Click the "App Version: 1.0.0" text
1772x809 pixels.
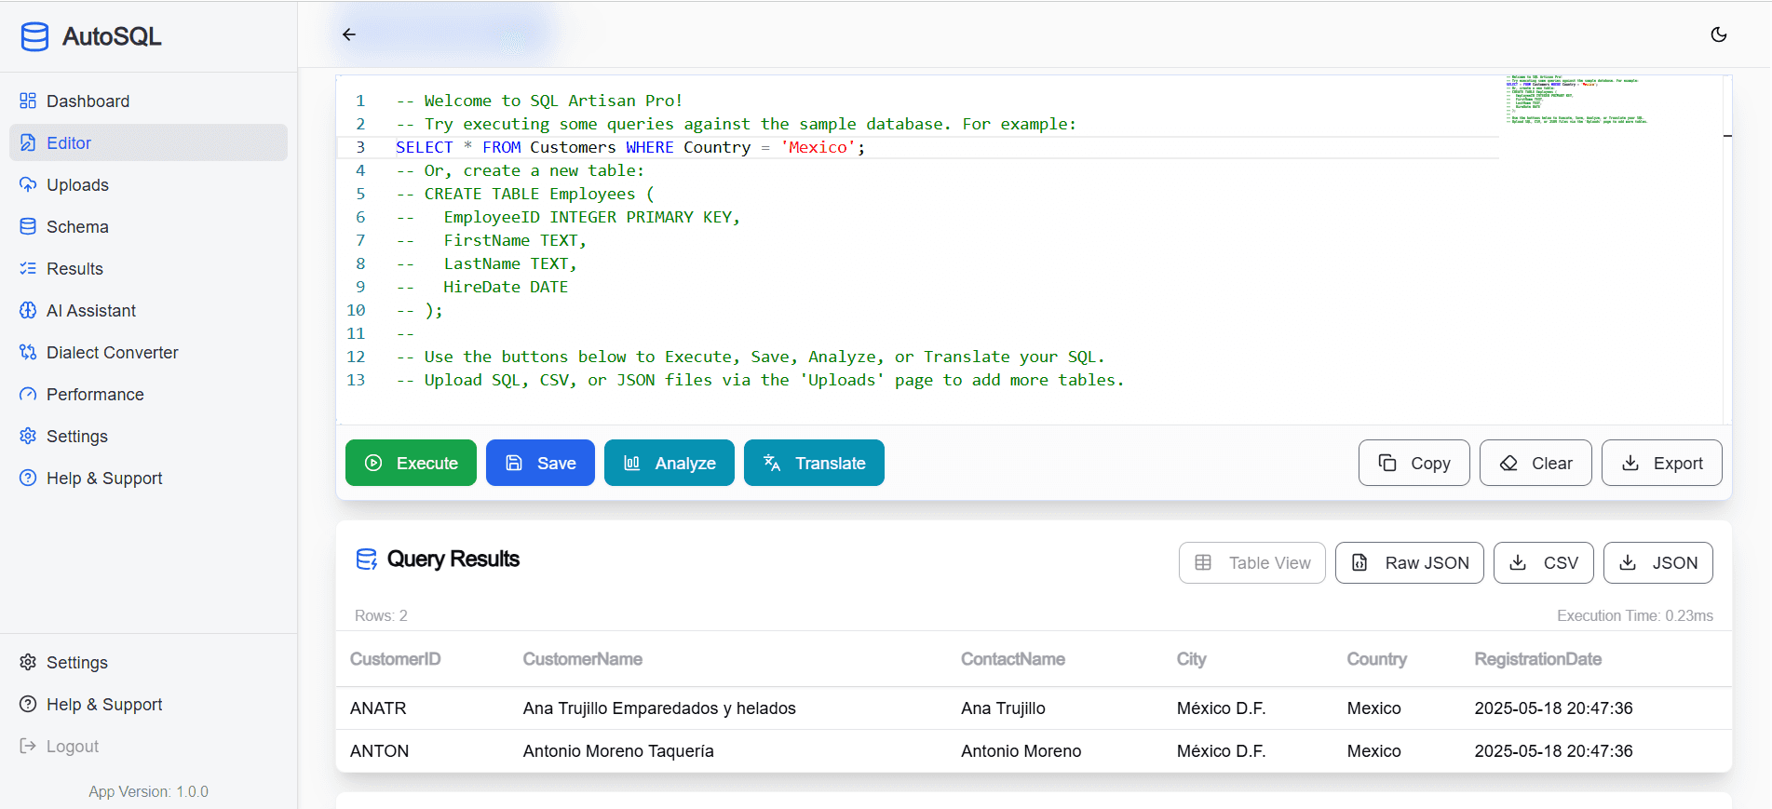click(x=148, y=791)
